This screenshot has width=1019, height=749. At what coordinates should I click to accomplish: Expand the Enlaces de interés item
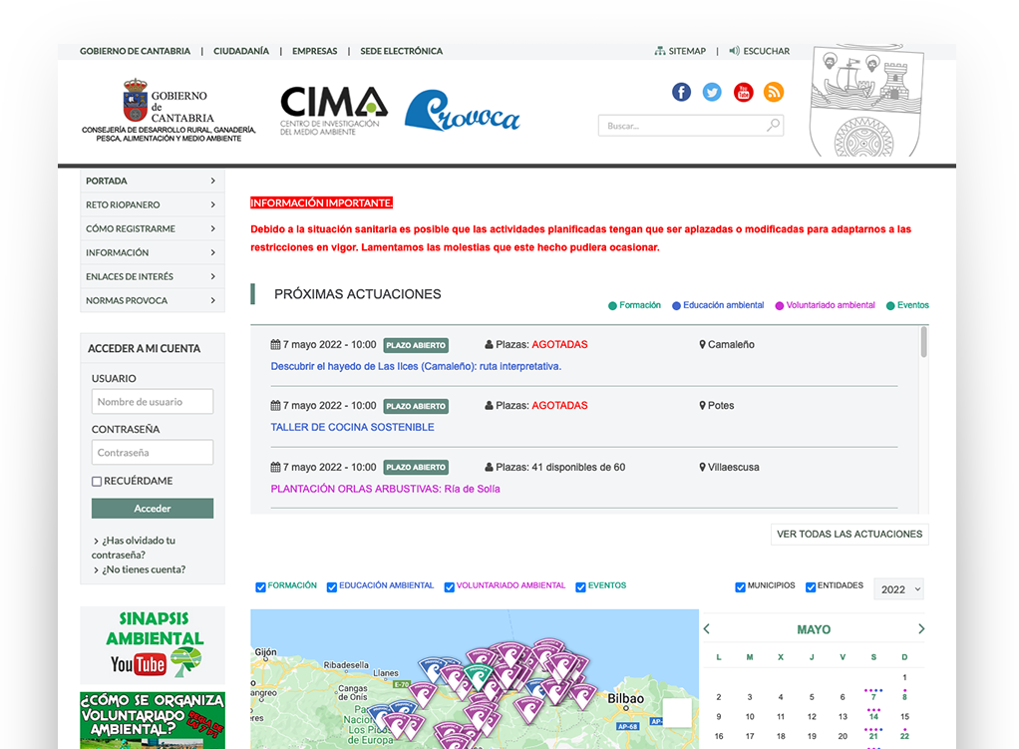pyautogui.click(x=152, y=277)
